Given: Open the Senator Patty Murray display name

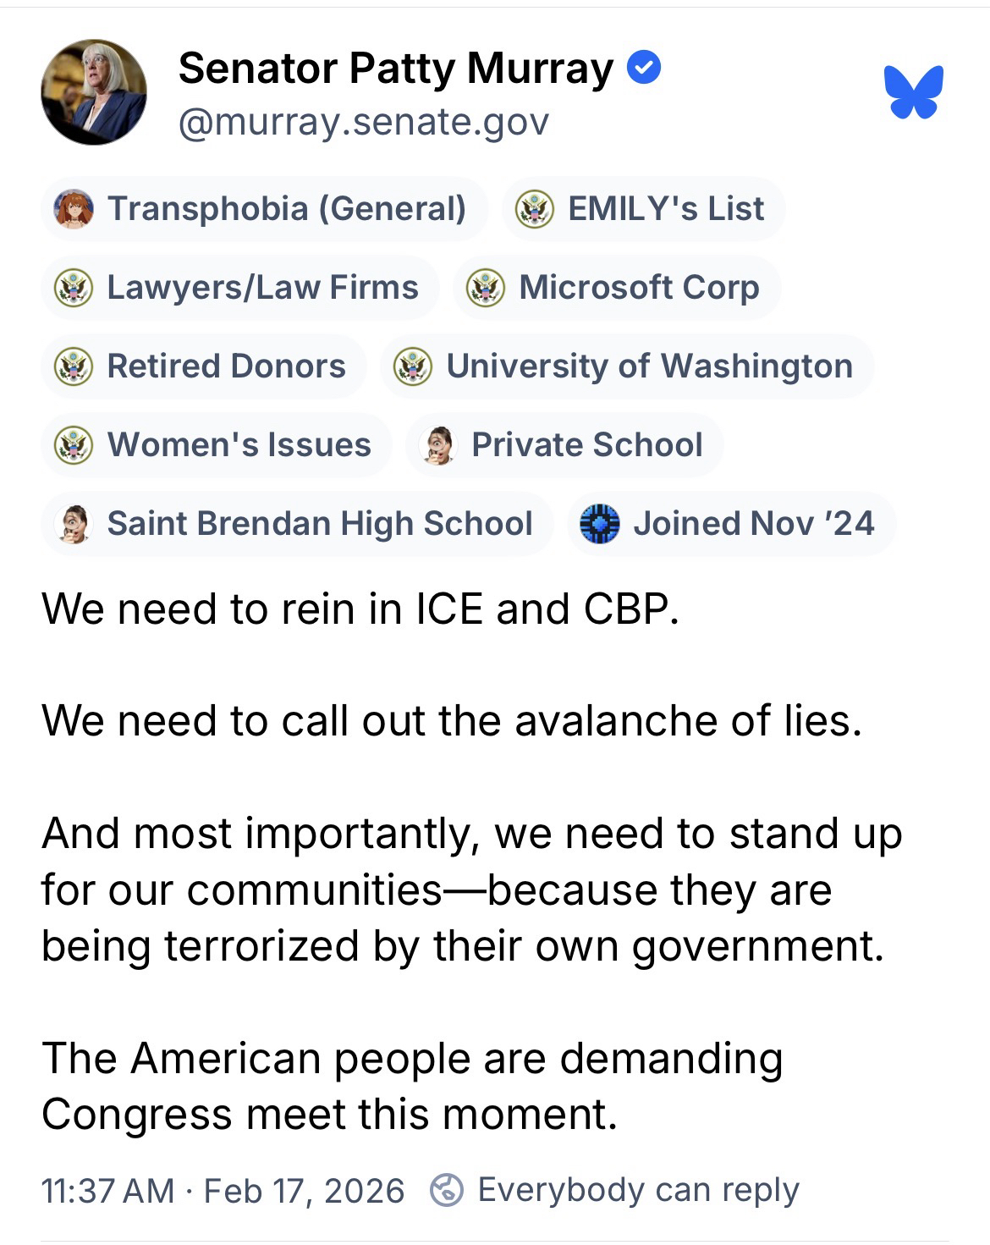Looking at the screenshot, I should (396, 69).
